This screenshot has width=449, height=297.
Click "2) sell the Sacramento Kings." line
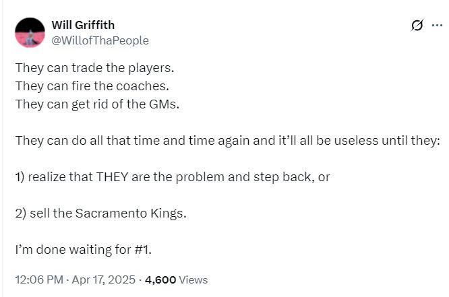coord(100,214)
